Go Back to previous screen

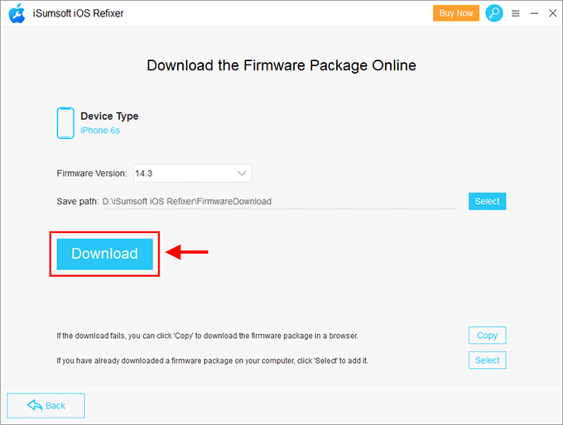pos(46,406)
